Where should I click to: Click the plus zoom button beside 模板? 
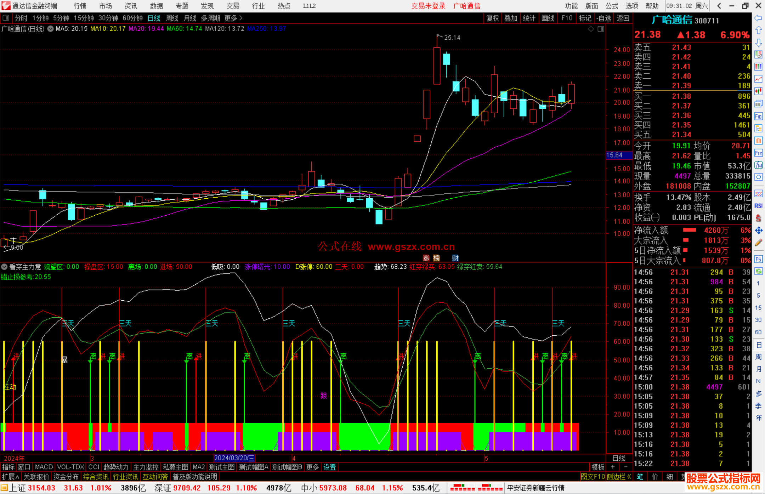pyautogui.click(x=613, y=467)
